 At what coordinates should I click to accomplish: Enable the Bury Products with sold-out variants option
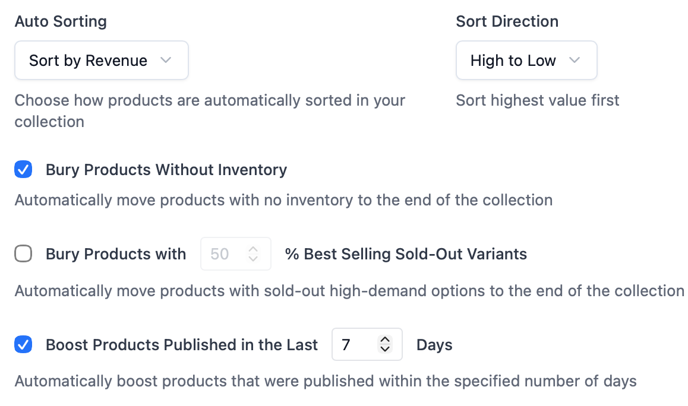coord(23,254)
